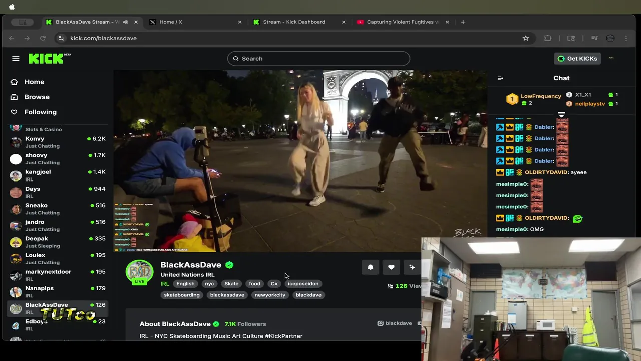Click neilplaystv in chat leaderboard
641x361 pixels.
click(590, 104)
